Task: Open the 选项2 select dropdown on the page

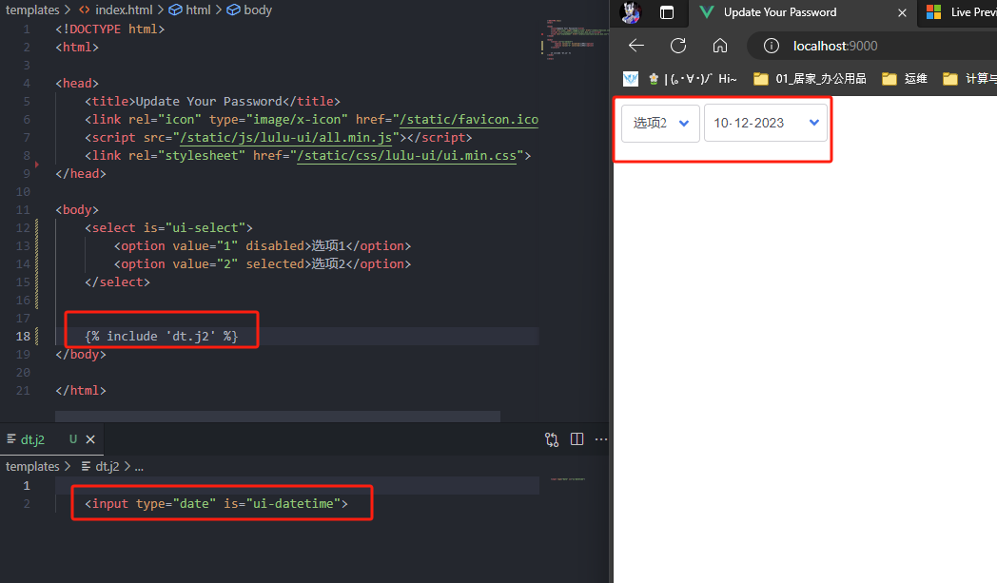Action: [660, 124]
